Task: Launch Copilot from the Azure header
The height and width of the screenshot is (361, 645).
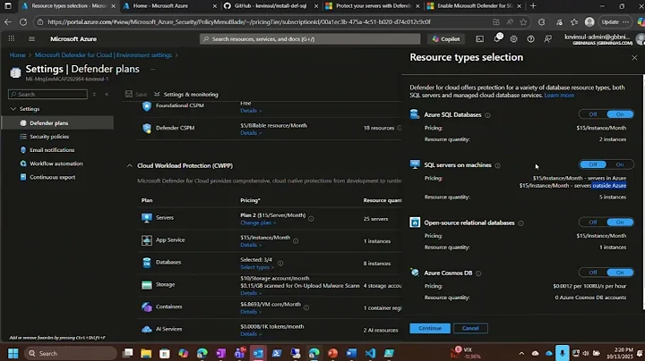Action: (x=446, y=39)
